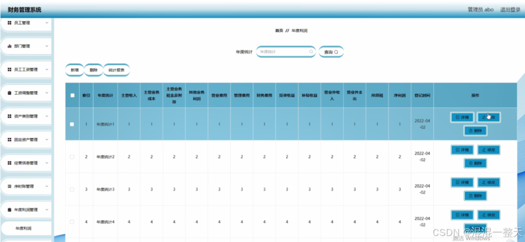
Task: Open 详情 for row 年度统计3
Action: [x=462, y=182]
